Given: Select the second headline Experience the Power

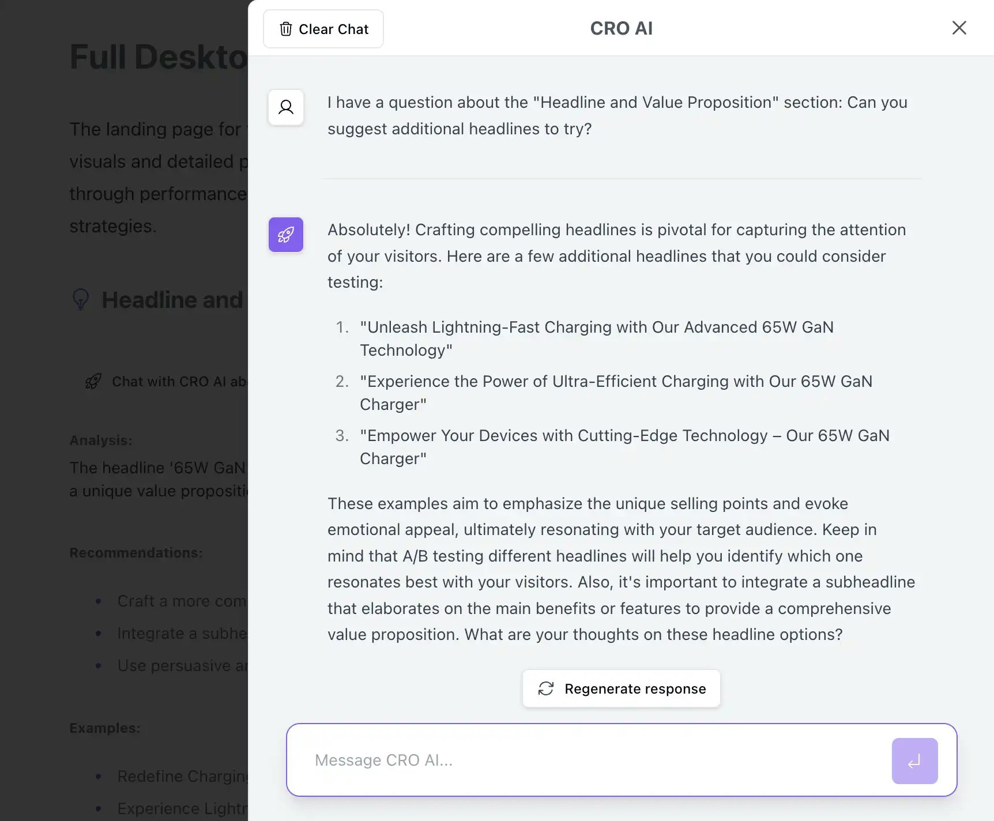Looking at the screenshot, I should click(x=616, y=393).
